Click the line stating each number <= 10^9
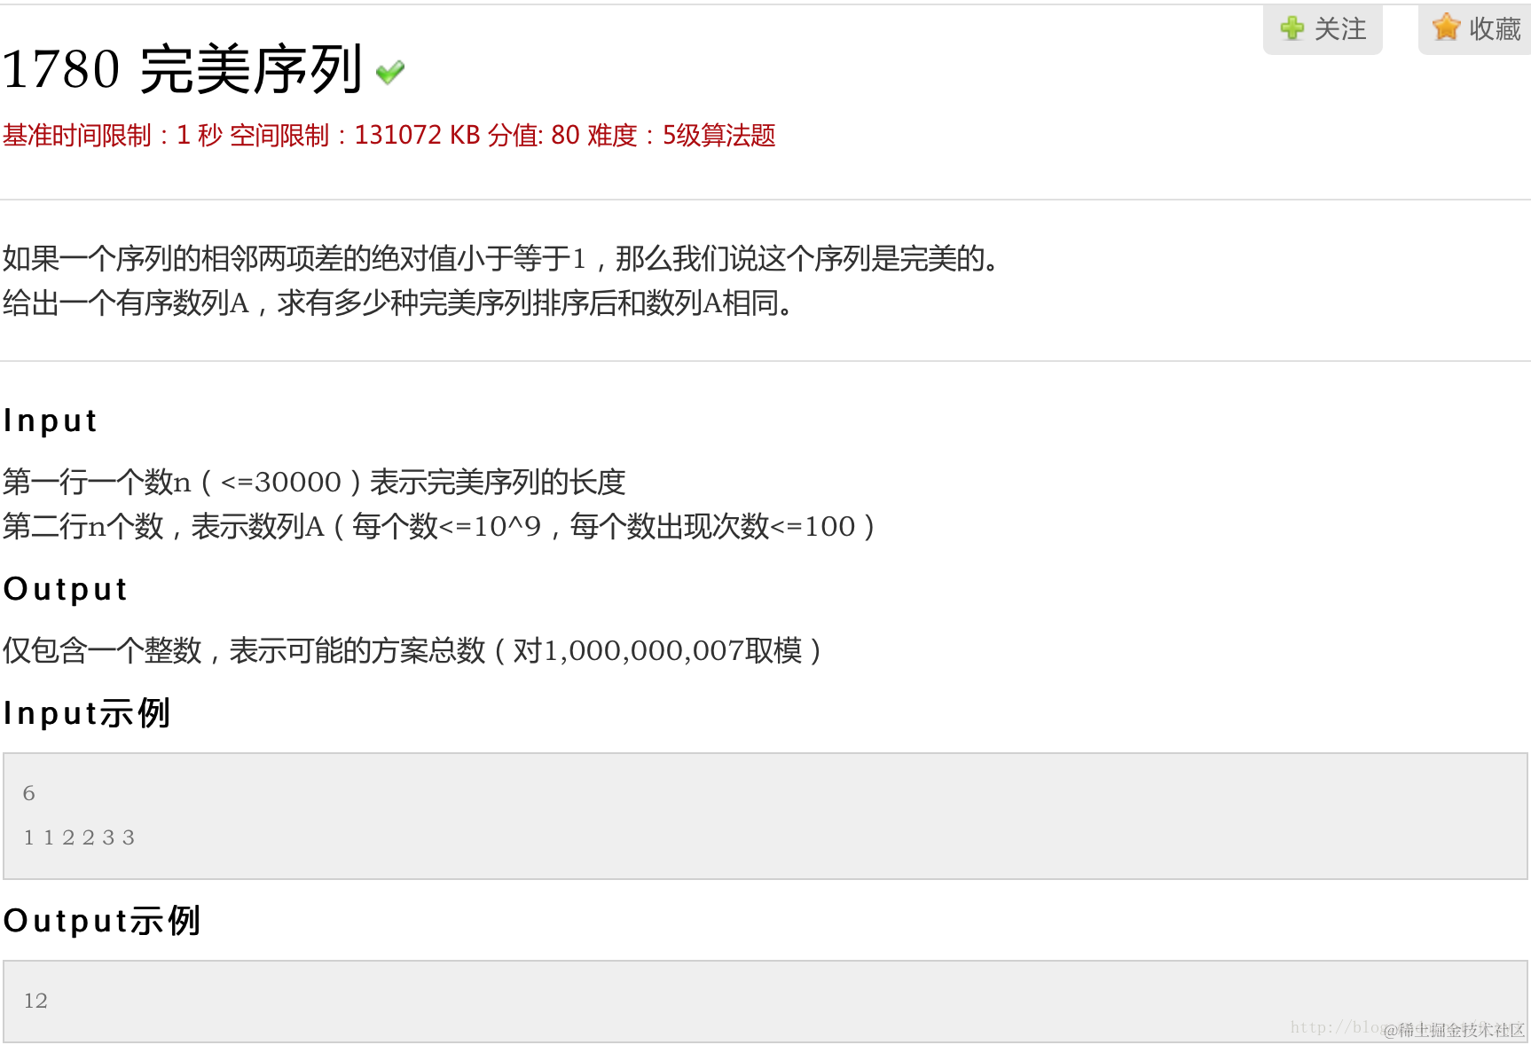This screenshot has width=1531, height=1045. (440, 527)
